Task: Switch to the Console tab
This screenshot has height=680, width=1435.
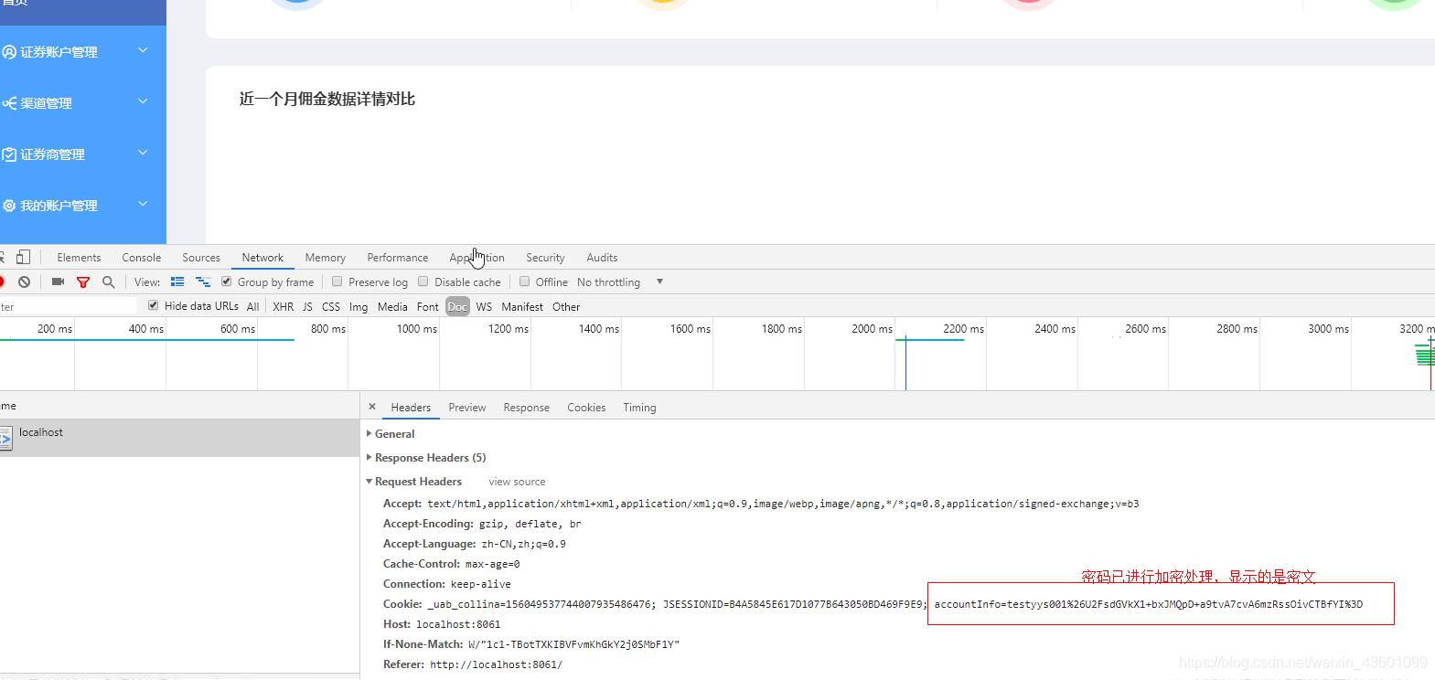Action: click(x=141, y=258)
